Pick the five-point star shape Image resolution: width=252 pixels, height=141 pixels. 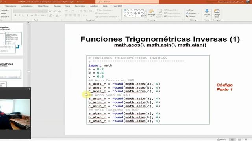coord(143,16)
